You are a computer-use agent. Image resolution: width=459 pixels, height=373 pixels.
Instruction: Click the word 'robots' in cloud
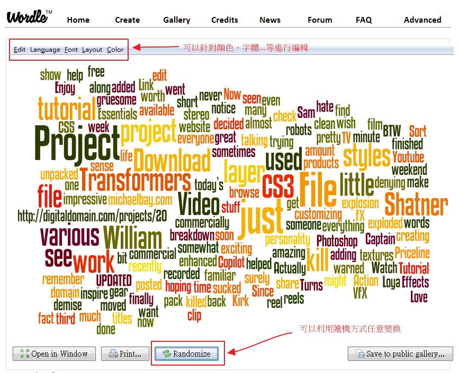(299, 129)
